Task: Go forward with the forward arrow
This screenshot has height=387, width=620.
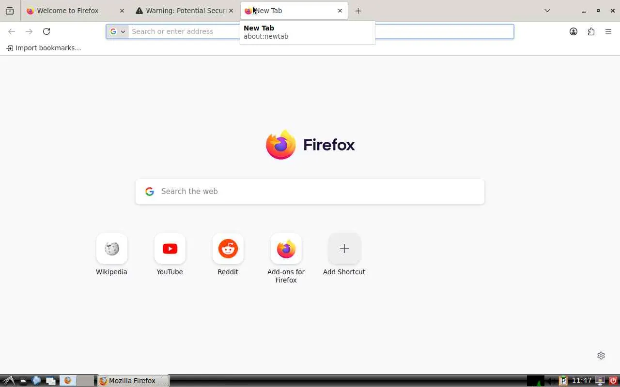Action: (29, 31)
